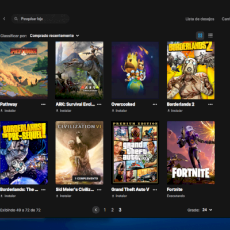Open more options for Borderlands: The Pre-Sequel
The height and width of the screenshot is (230, 230).
pos(43,190)
